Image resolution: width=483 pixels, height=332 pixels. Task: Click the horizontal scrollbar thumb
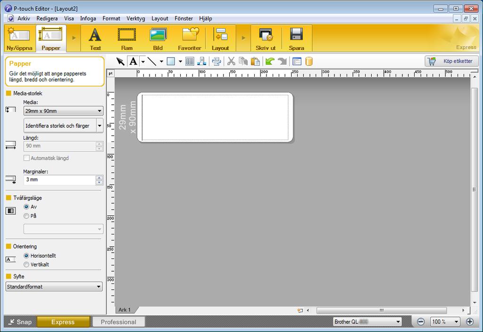click(x=381, y=310)
